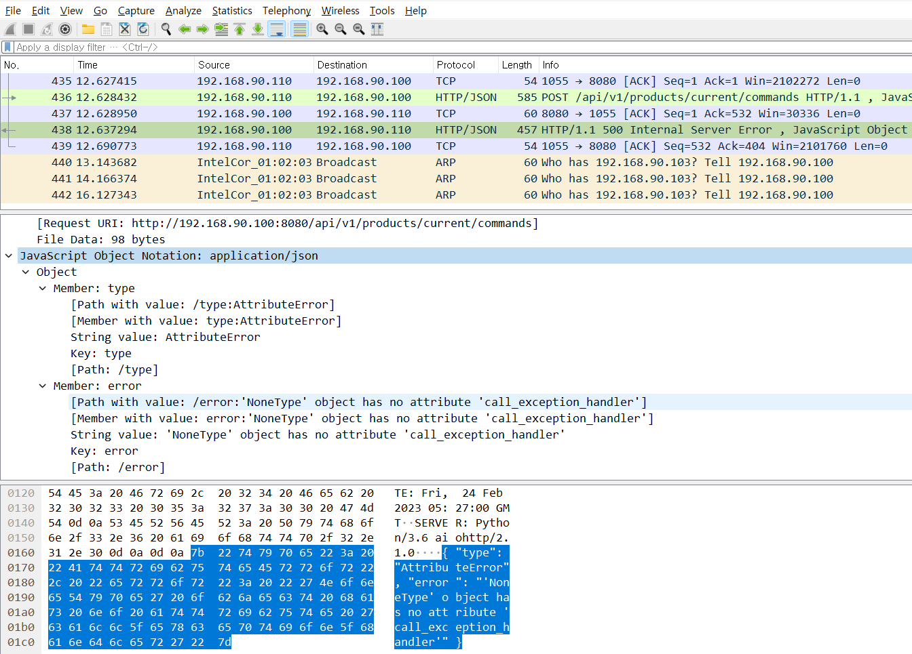Image resolution: width=912 pixels, height=654 pixels.
Task: Collapse the Member: error node
Action: pyautogui.click(x=43, y=386)
